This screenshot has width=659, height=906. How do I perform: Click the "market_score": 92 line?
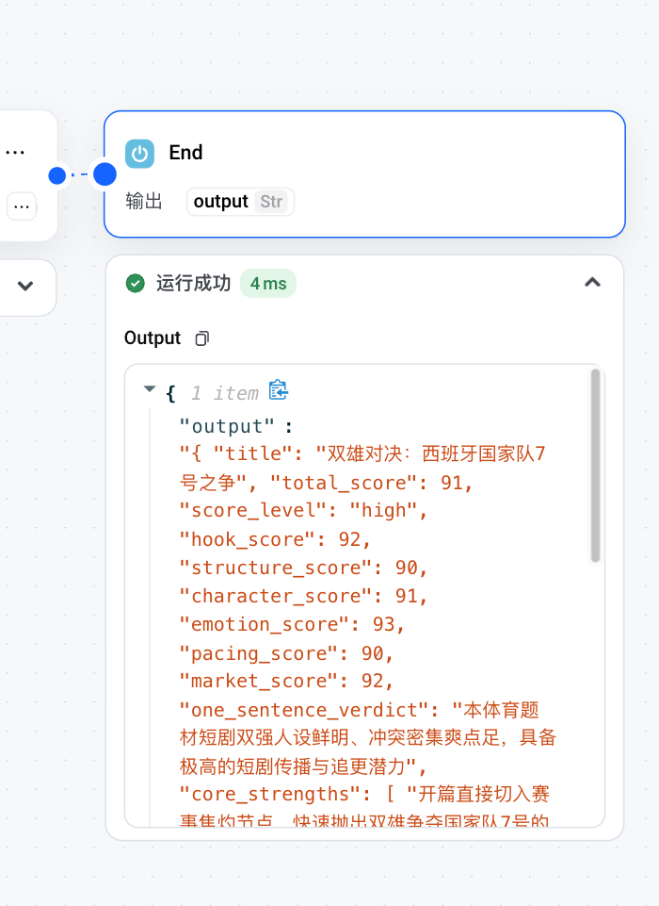pyautogui.click(x=286, y=681)
